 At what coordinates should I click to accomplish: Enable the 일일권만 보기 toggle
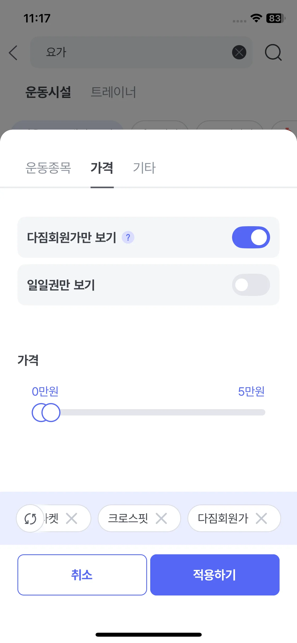tap(251, 285)
